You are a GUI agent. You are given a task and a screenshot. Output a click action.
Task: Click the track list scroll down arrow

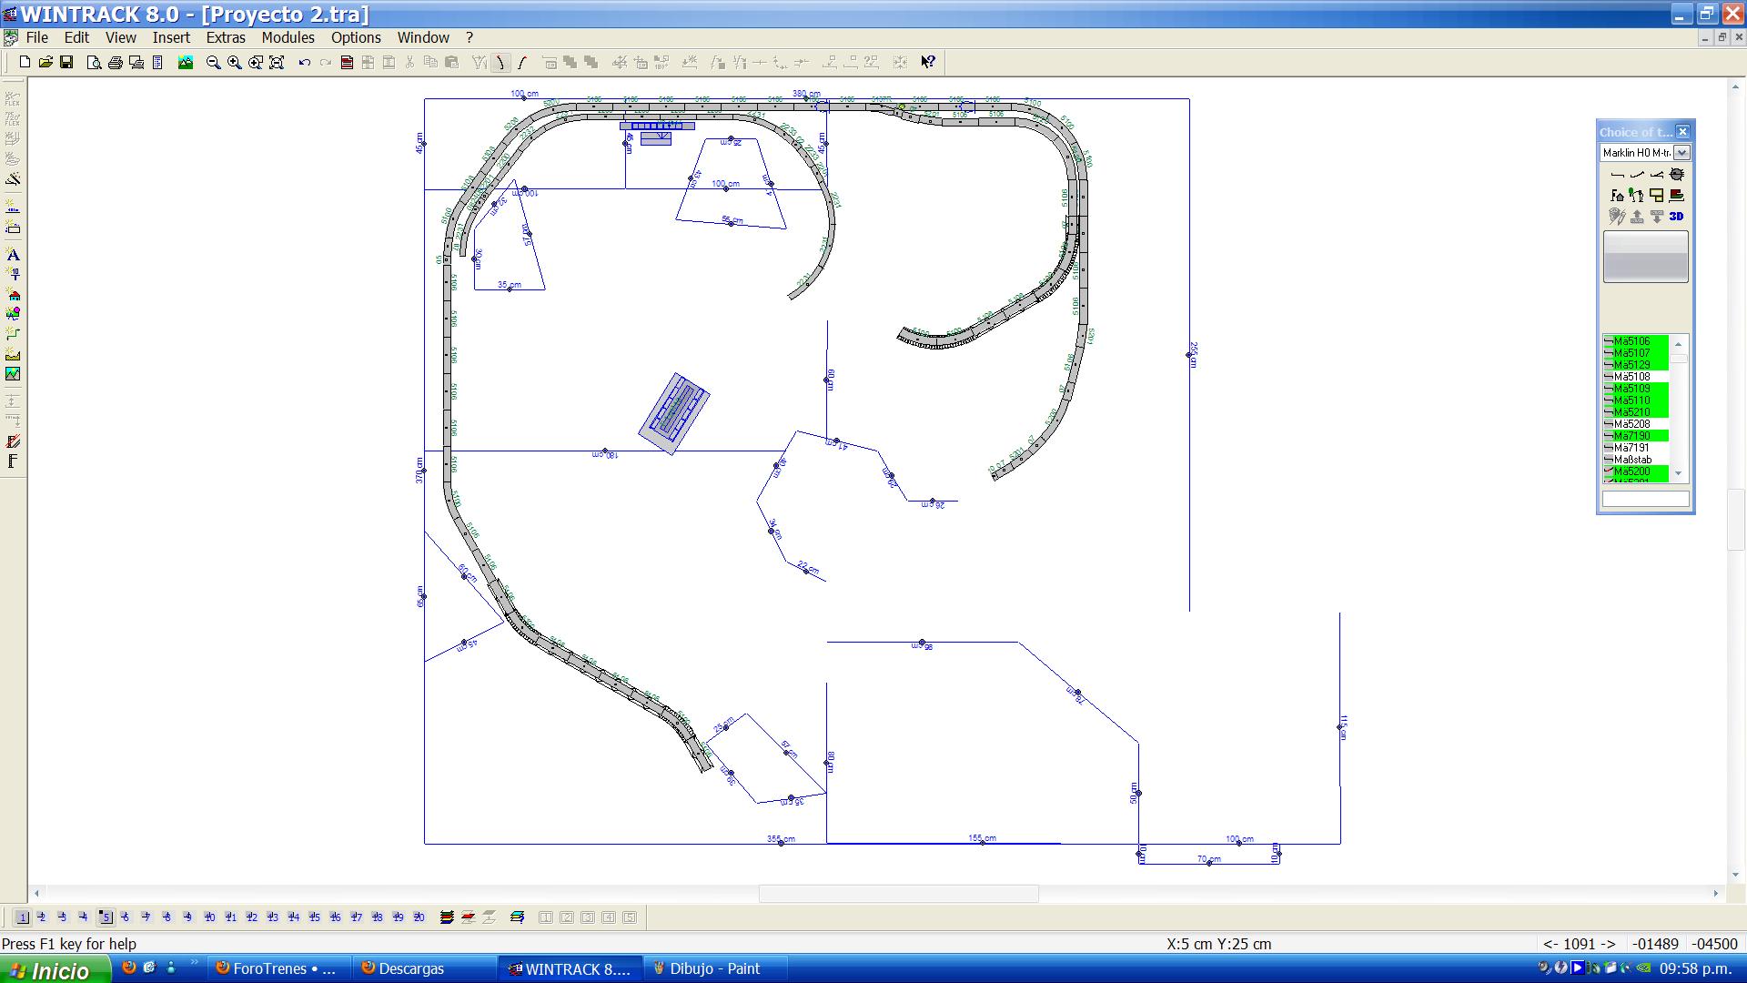click(x=1679, y=474)
